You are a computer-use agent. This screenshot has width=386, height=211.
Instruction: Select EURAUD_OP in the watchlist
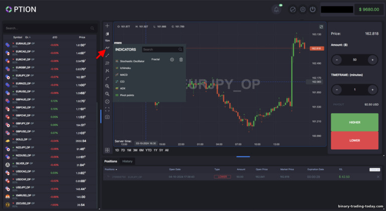pos(50,45)
